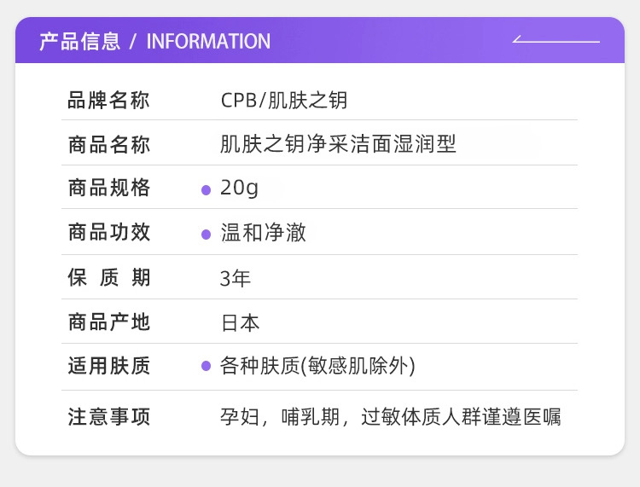This screenshot has height=487, width=640.
Task: Select the 品牌名称 row label
Action: tap(108, 101)
